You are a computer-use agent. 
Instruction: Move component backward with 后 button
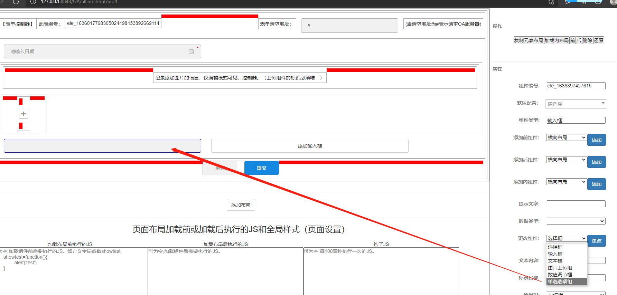point(579,40)
